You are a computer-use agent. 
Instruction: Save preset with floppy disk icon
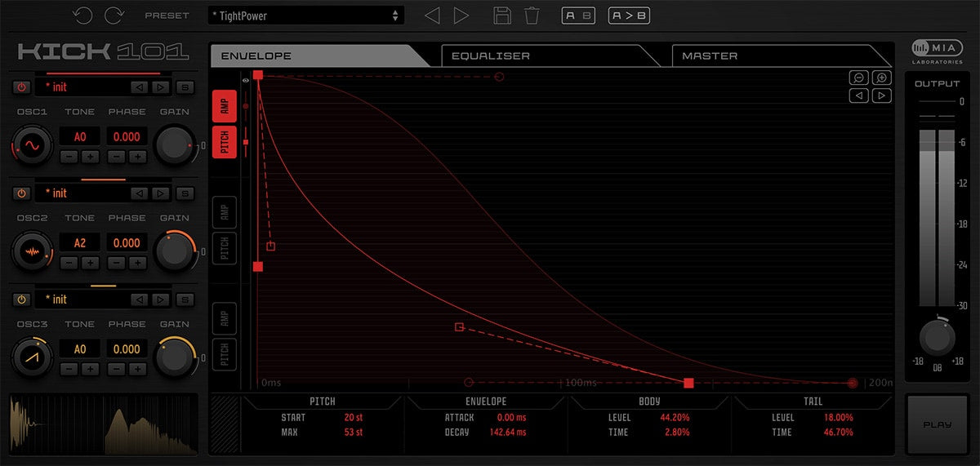503,16
